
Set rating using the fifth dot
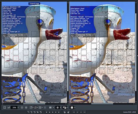tap(59, 112)
